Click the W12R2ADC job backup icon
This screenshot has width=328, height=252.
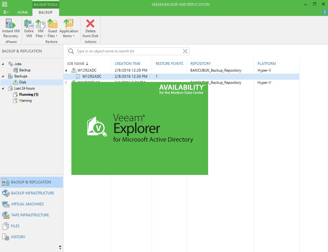pos(74,70)
